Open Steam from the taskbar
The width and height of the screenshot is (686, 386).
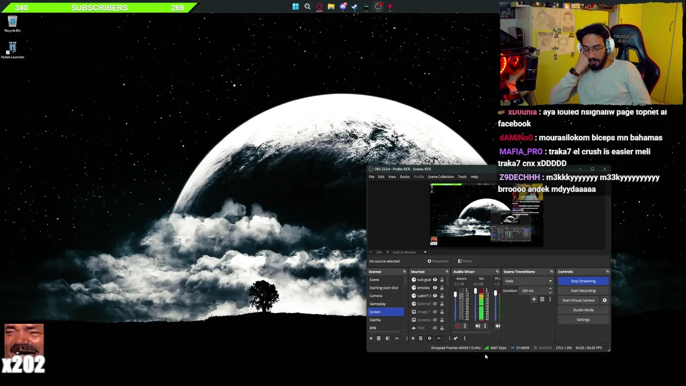[x=355, y=6]
